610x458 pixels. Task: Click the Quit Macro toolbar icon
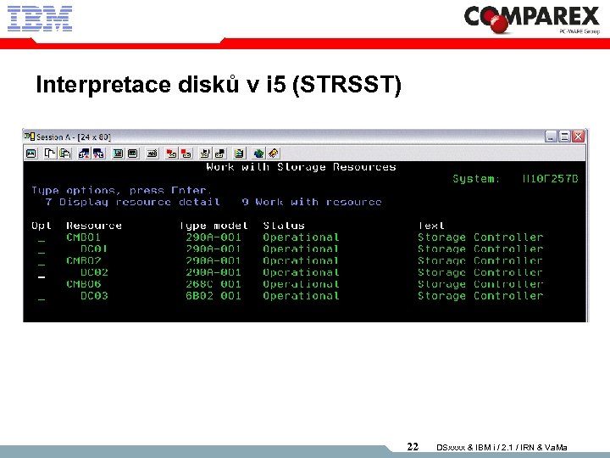tap(219, 154)
